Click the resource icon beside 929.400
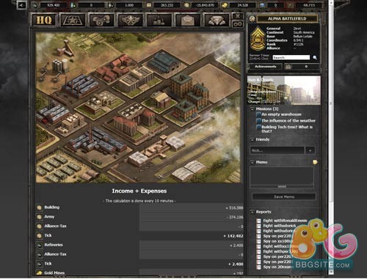This screenshot has height=280, width=367. [34, 5]
